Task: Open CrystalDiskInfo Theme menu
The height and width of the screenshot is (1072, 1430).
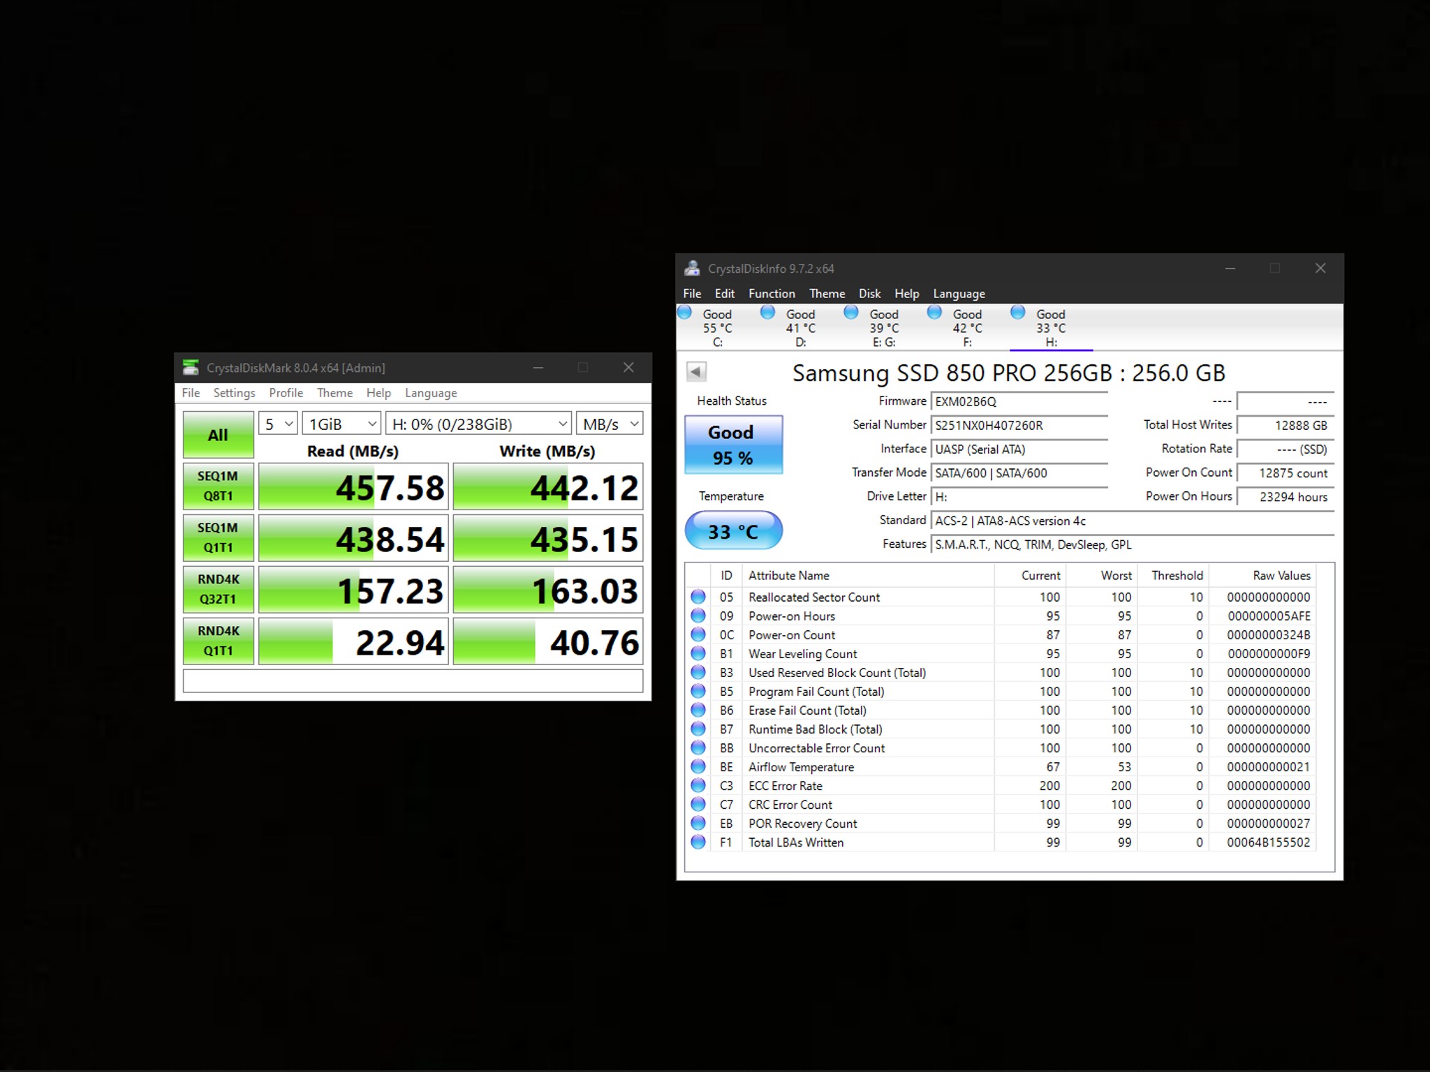Action: (x=827, y=294)
